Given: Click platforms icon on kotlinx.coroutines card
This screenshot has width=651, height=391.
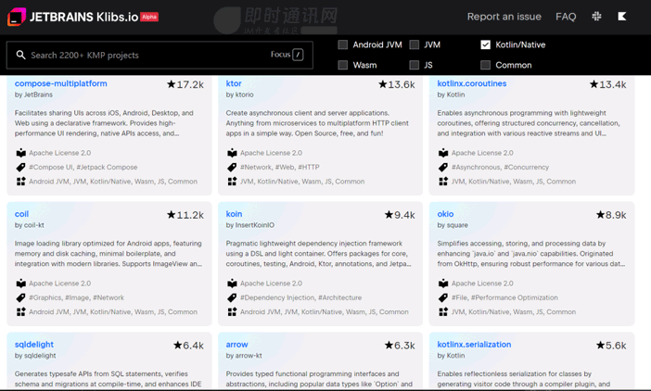Looking at the screenshot, I should [x=443, y=182].
